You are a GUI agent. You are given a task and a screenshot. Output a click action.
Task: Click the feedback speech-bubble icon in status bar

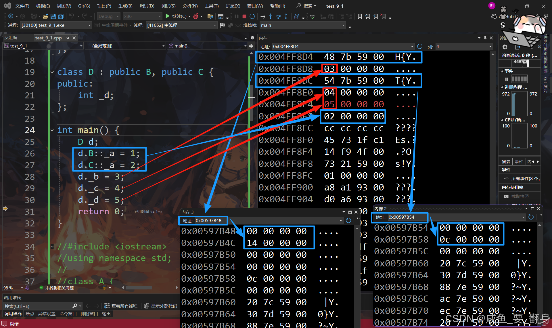coord(4,324)
